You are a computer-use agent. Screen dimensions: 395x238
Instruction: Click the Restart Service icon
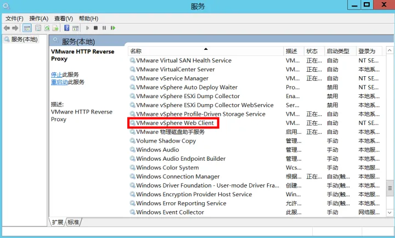pyautogui.click(x=113, y=28)
